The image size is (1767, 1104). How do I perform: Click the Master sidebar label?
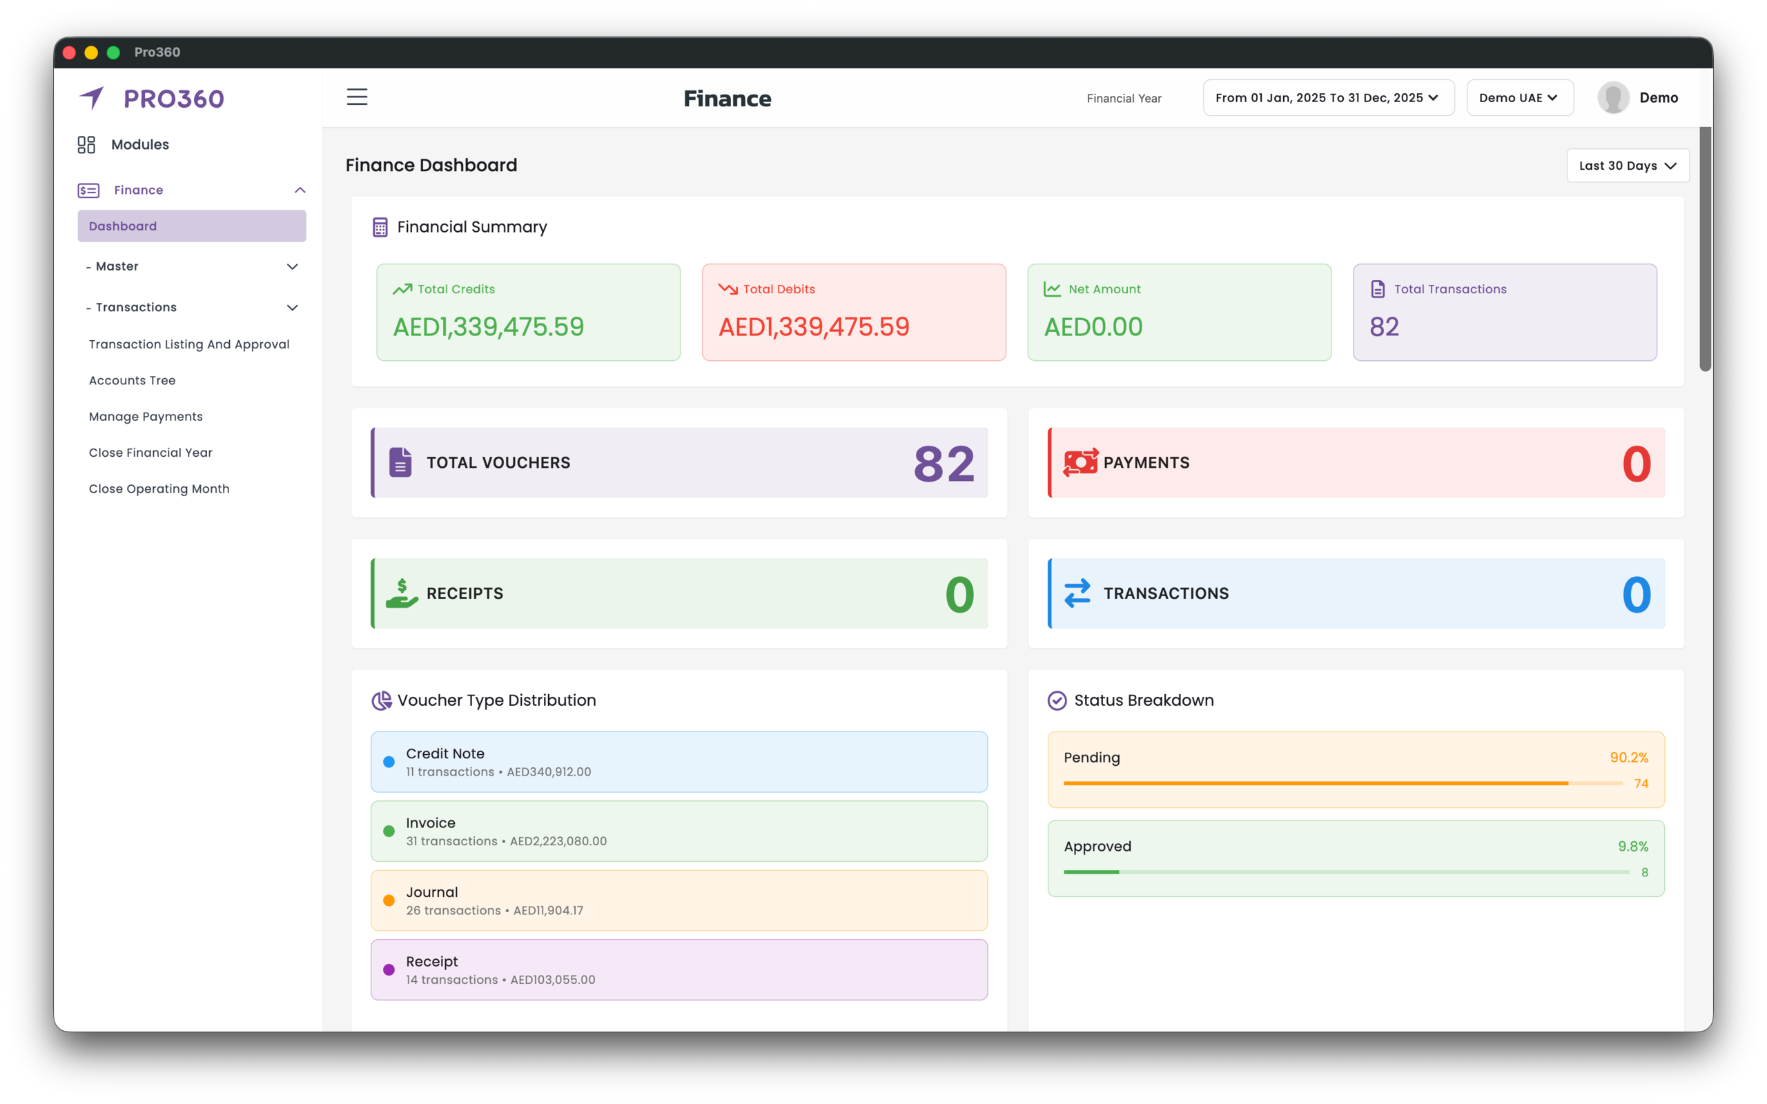117,266
